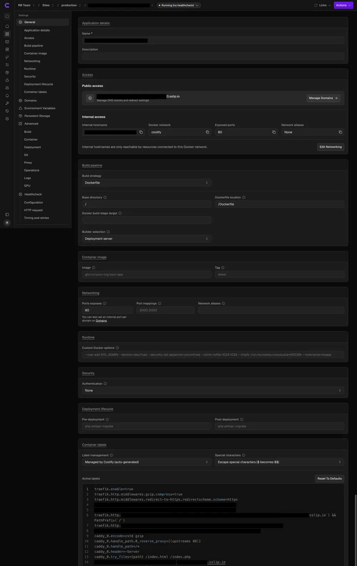
Task: Open the cube storage icon in the rail
Action: 7,72
